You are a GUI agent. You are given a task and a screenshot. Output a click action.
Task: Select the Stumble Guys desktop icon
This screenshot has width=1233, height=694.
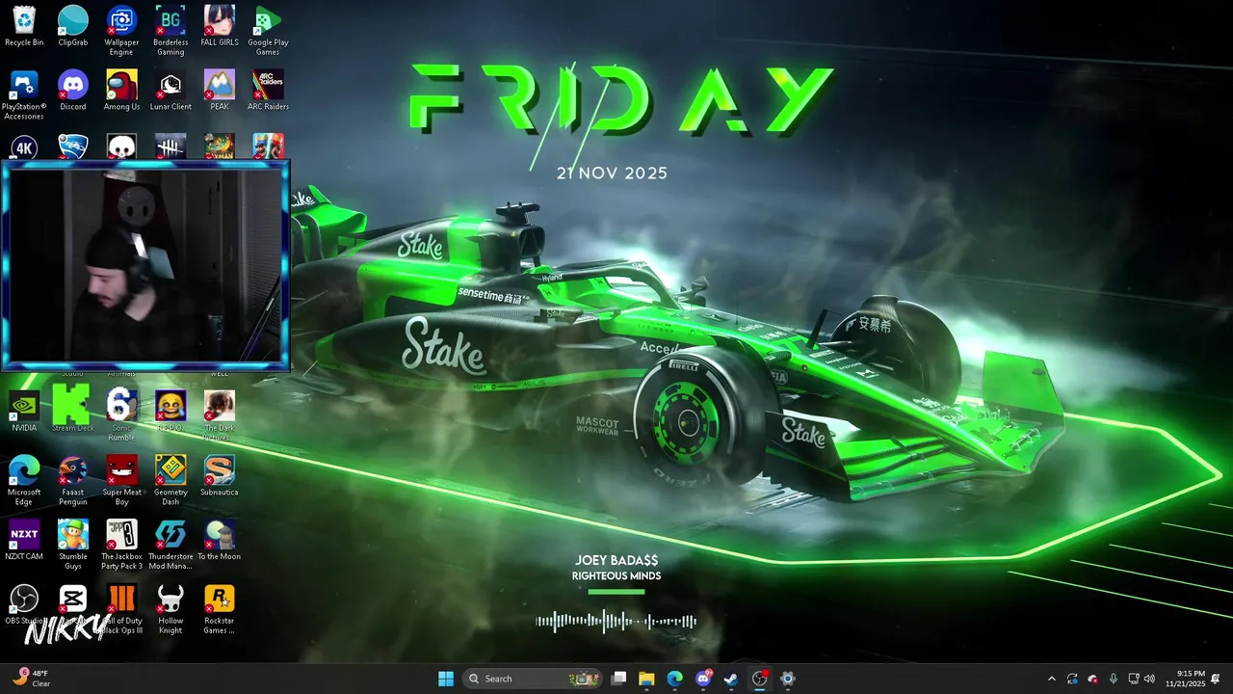[73, 546]
